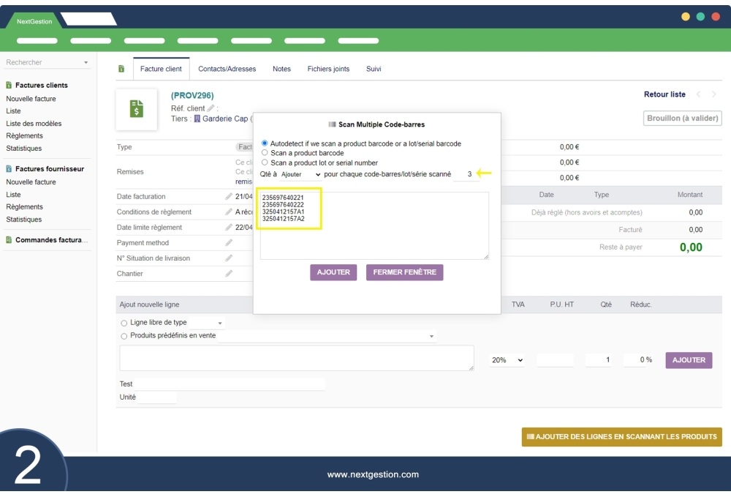731x497 pixels.
Task: Switch to the Contacts/Adresses tab
Action: [x=227, y=69]
